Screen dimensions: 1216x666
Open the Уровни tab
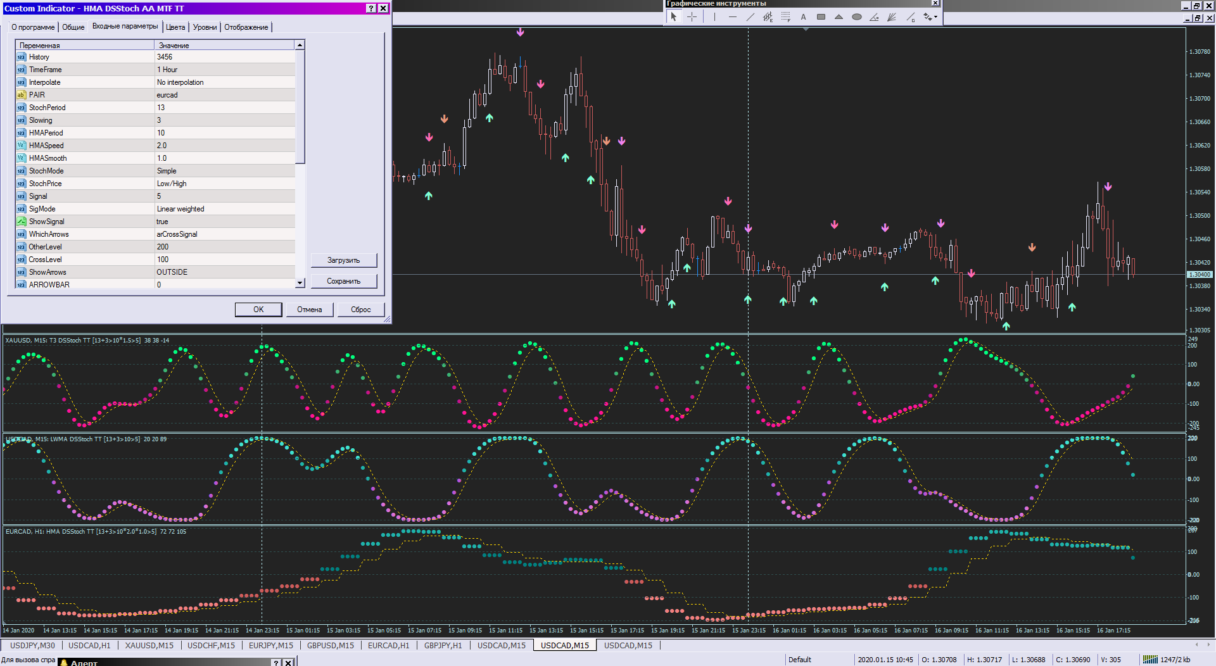click(x=205, y=27)
